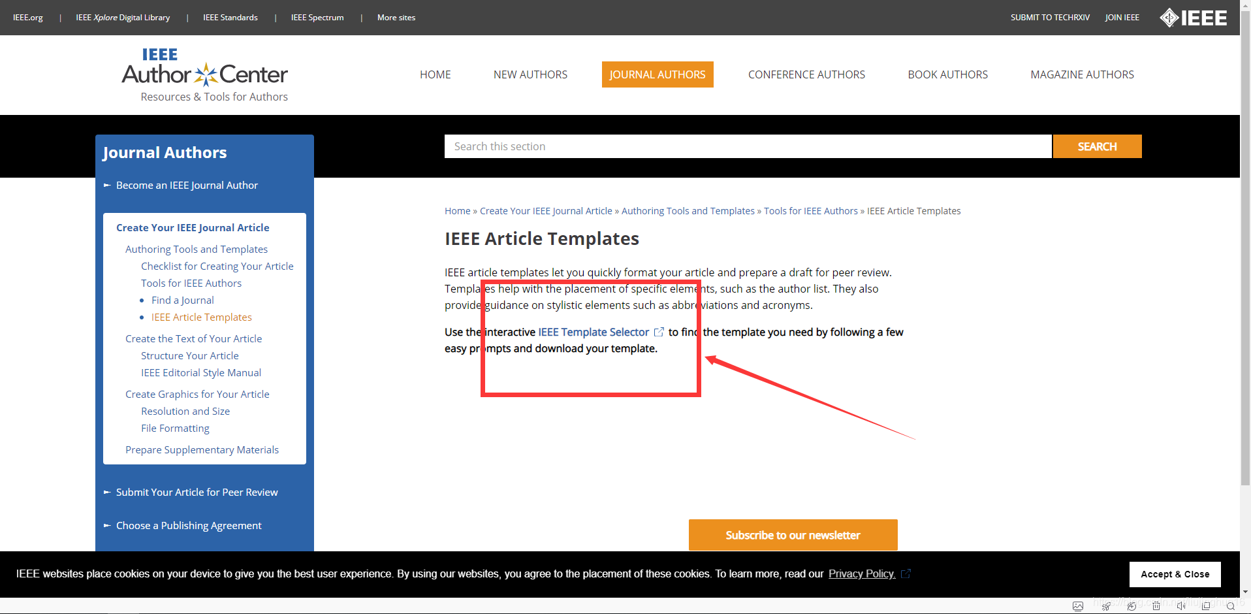The width and height of the screenshot is (1251, 614).
Task: Click the Home breadcrumb link
Action: (458, 211)
